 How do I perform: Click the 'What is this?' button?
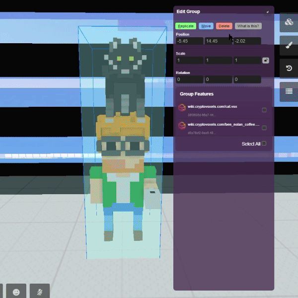pos(248,26)
